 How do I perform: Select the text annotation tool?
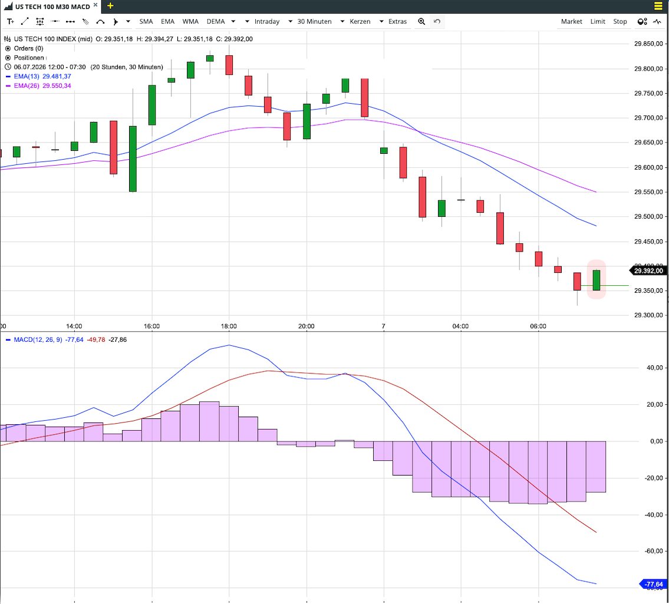pyautogui.click(x=11, y=21)
